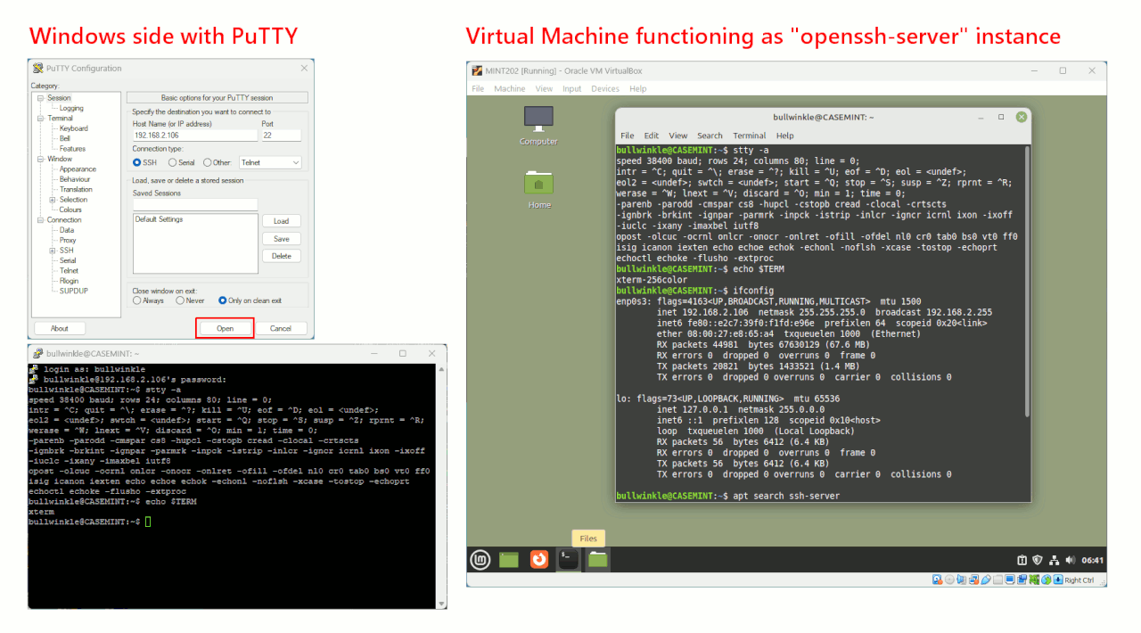The height and width of the screenshot is (633, 1141).
Task: Select Default Settings in saved sessions list
Action: click(159, 218)
